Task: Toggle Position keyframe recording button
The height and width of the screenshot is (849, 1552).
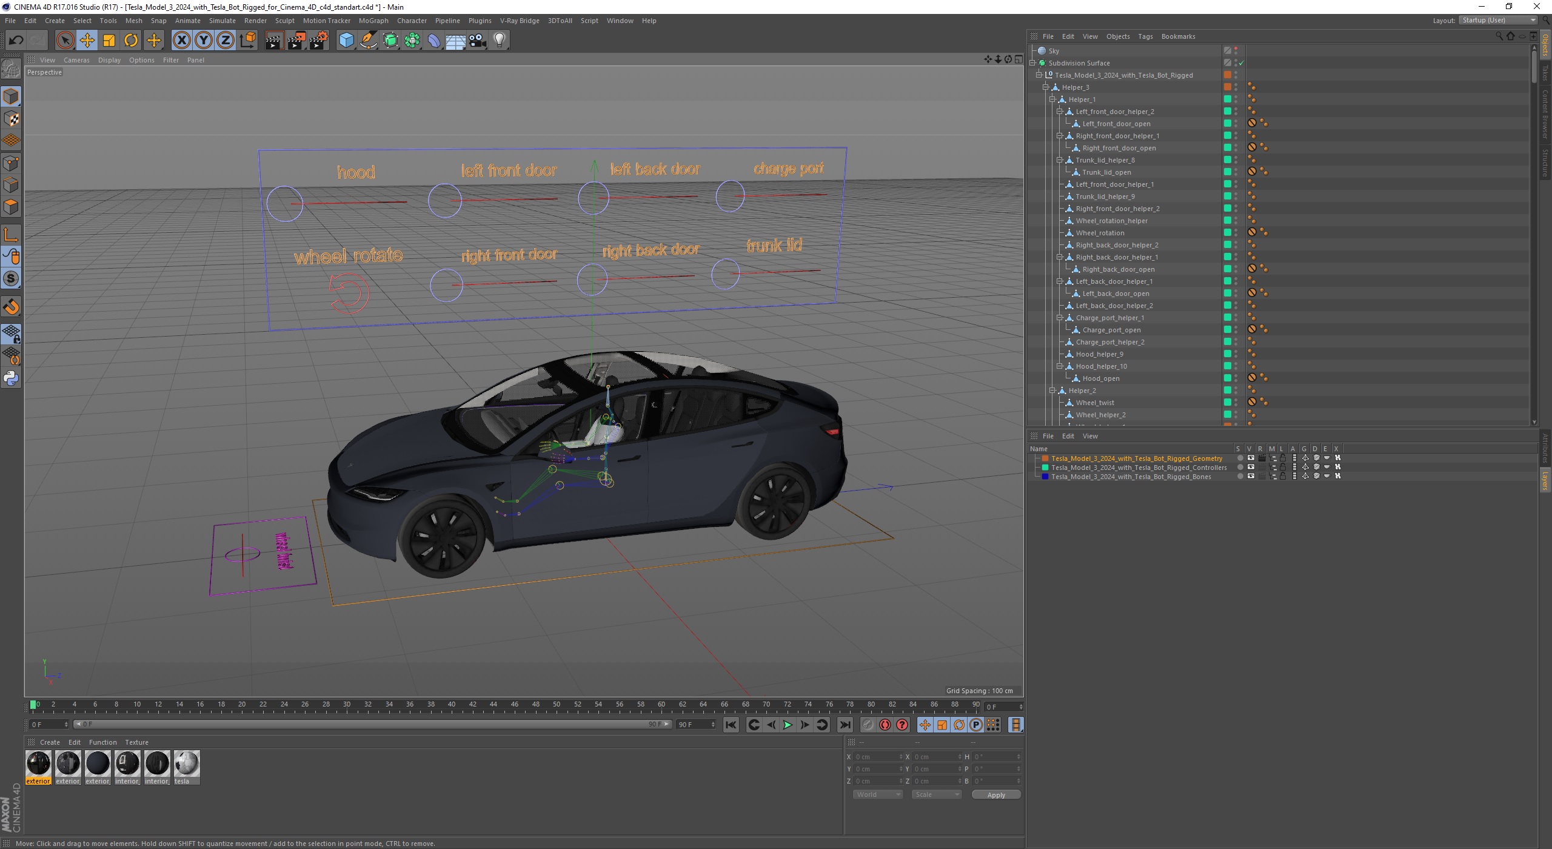Action: (x=925, y=725)
